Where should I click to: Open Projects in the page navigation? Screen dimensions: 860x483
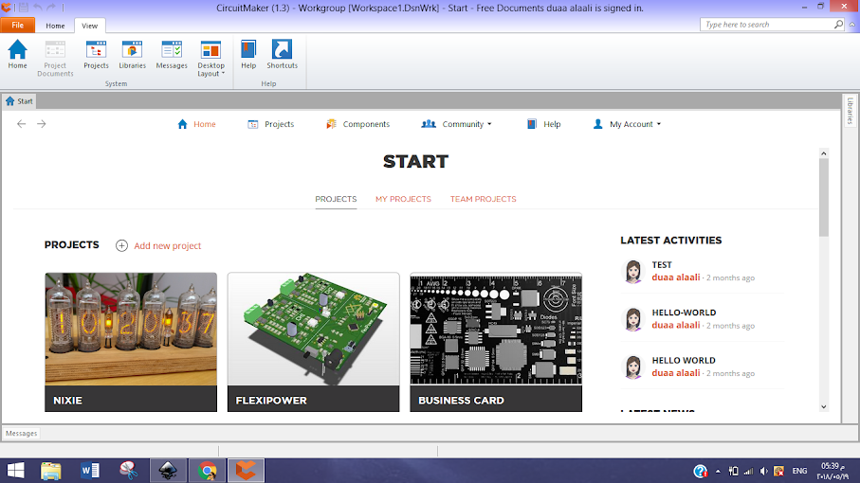click(x=271, y=124)
